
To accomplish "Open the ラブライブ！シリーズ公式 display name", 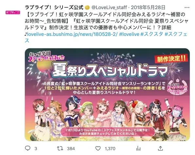I will (54, 8).
